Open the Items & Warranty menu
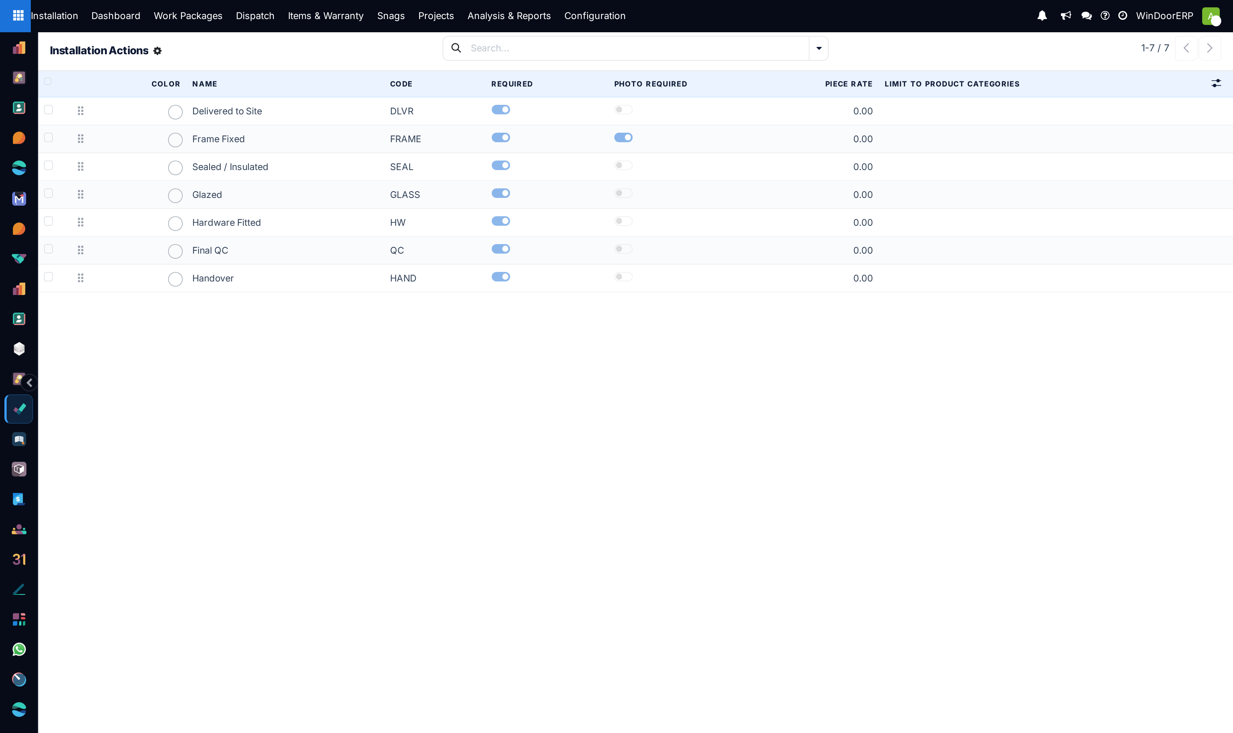 point(326,16)
